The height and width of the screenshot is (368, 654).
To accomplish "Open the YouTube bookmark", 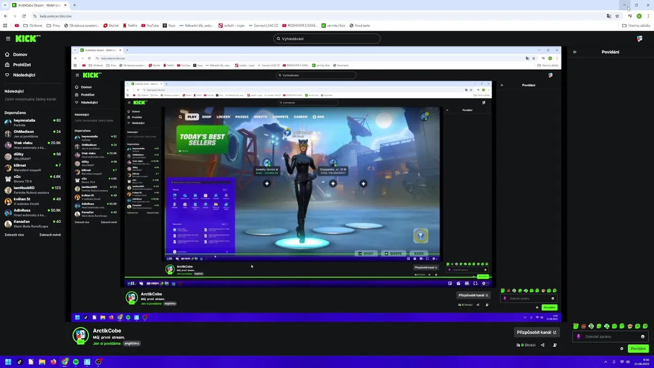I will (150, 25).
